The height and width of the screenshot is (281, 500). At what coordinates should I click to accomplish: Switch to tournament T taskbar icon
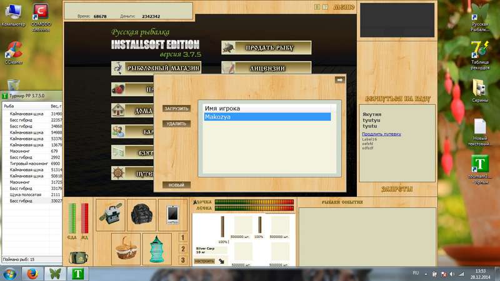click(x=77, y=274)
